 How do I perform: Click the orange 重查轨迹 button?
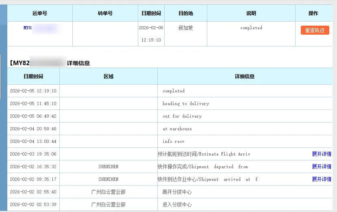315,30
